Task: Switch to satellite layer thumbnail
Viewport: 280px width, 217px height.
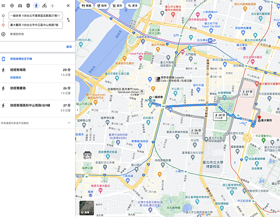Action: (x=87, y=208)
